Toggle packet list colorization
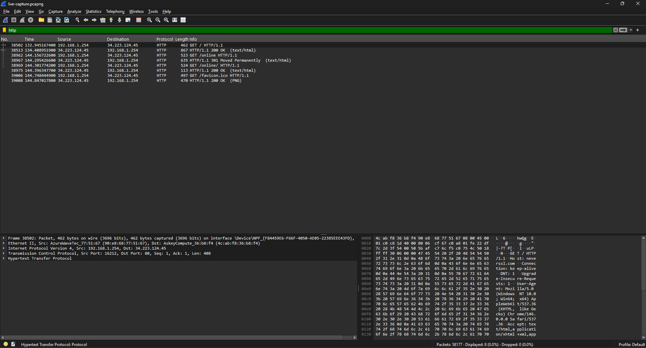 tap(139, 20)
